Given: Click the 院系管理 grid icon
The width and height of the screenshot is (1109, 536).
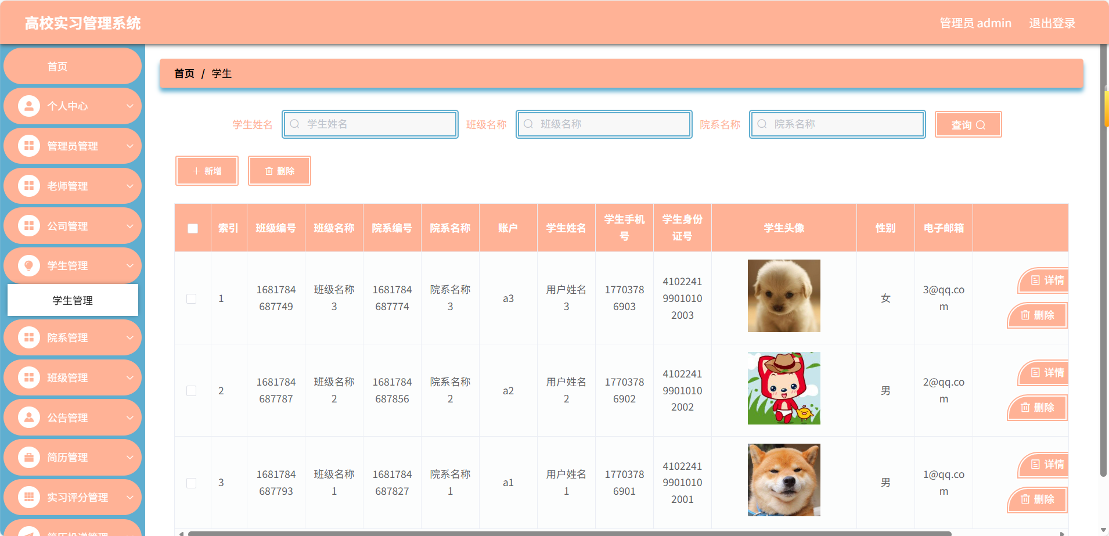Looking at the screenshot, I should pos(28,337).
